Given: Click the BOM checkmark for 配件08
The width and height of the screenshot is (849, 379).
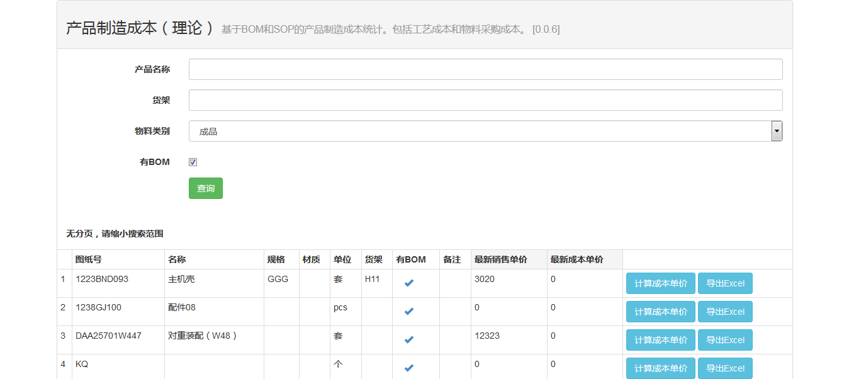Looking at the screenshot, I should 408,311.
